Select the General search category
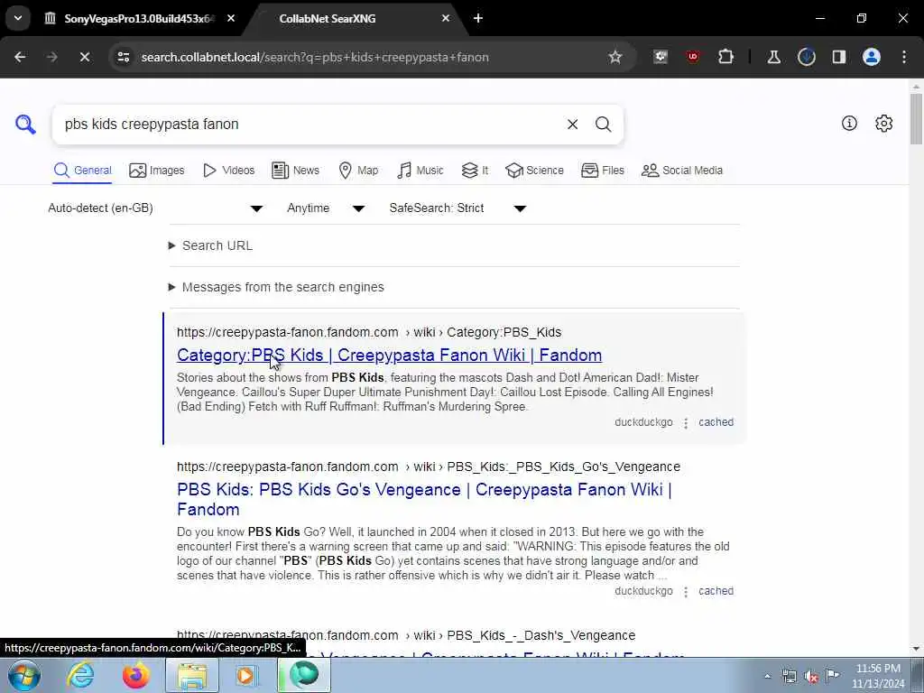The height and width of the screenshot is (693, 924). point(82,171)
